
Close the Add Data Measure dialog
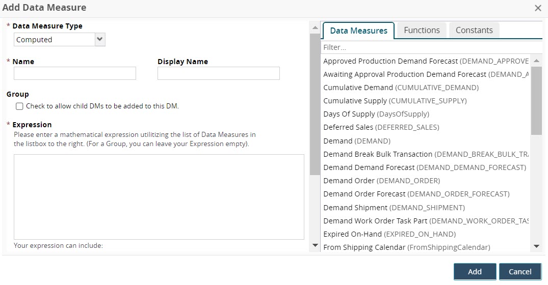537,8
